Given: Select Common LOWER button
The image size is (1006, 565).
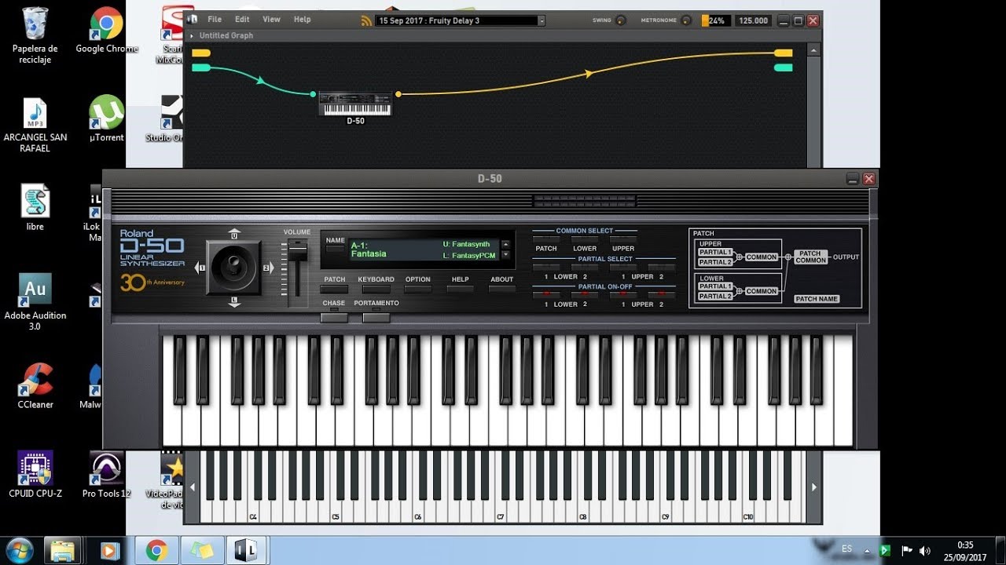Looking at the screenshot, I should pos(585,239).
